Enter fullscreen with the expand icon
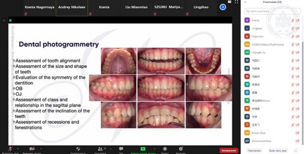The image size is (304, 154). coord(236,2)
